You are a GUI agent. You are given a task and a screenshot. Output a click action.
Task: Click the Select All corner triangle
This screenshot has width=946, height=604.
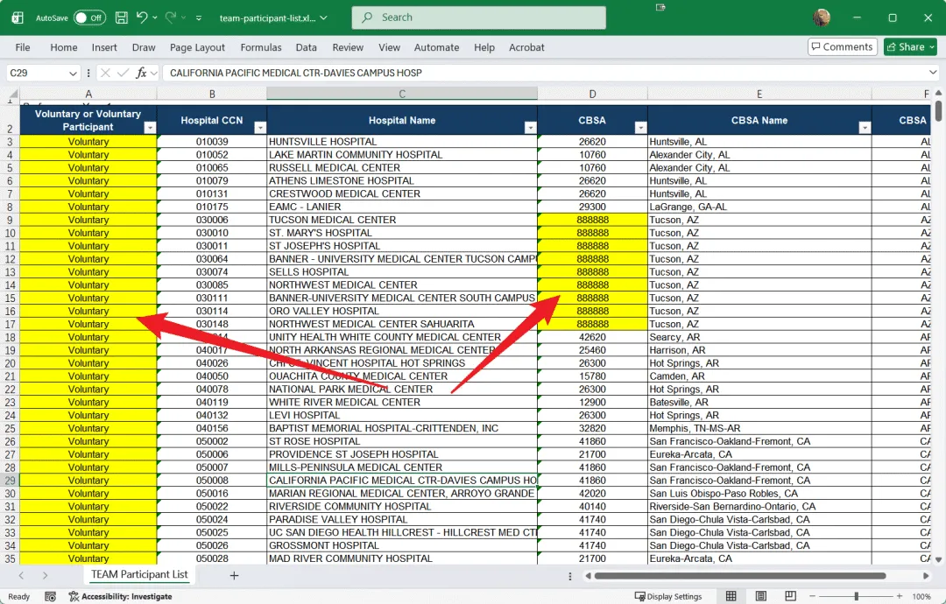pos(12,94)
